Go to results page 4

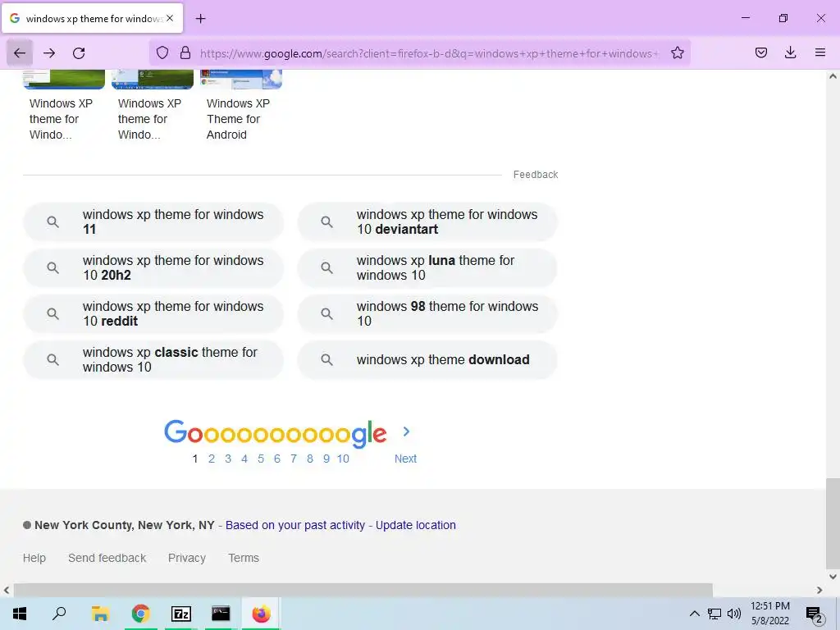point(244,459)
